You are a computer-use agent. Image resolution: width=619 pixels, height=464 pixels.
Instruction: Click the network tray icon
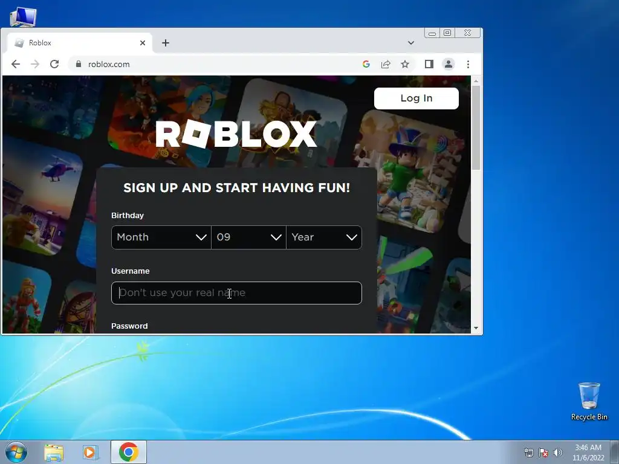(528, 453)
